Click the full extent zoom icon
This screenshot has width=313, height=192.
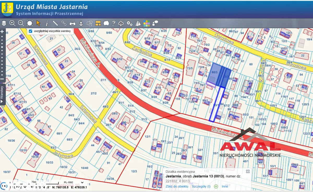(x=30, y=23)
